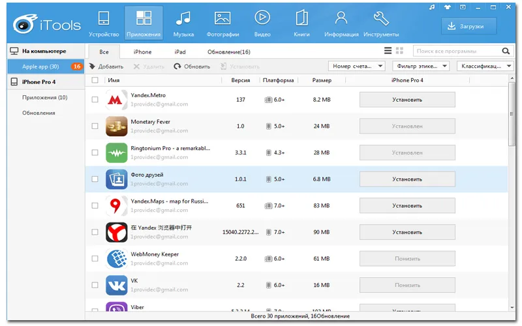This screenshot has width=522, height=326.
Task: Check the VK row checkbox
Action: (x=95, y=285)
